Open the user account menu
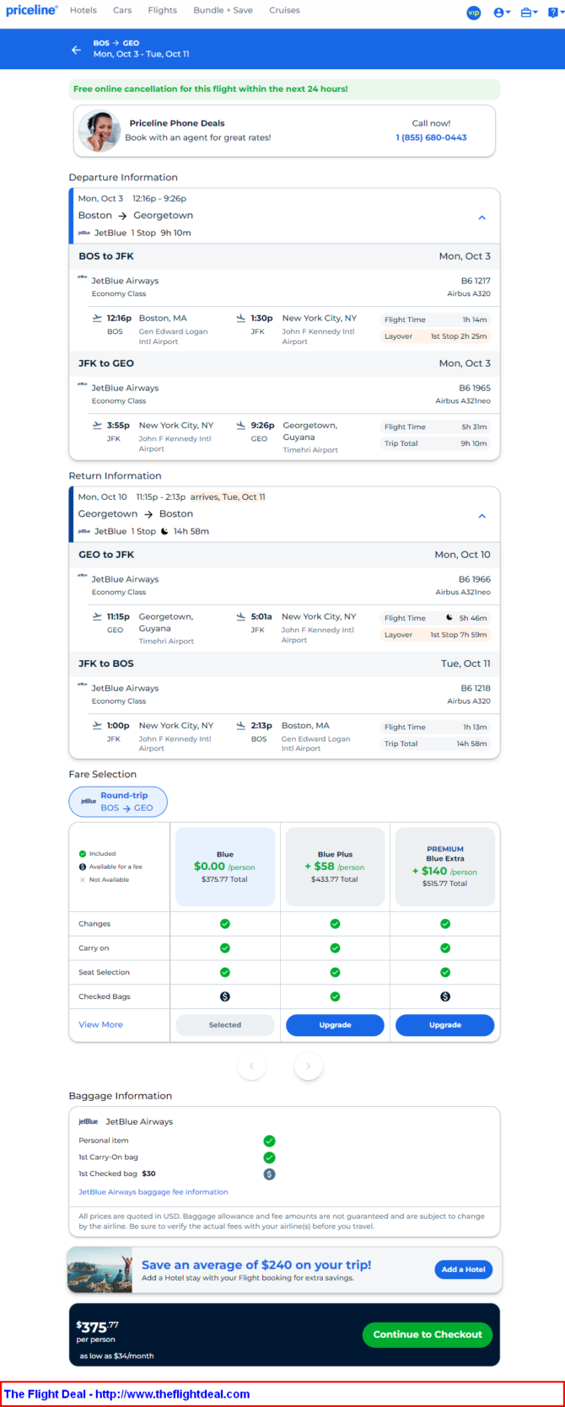565x1407 pixels. (502, 13)
